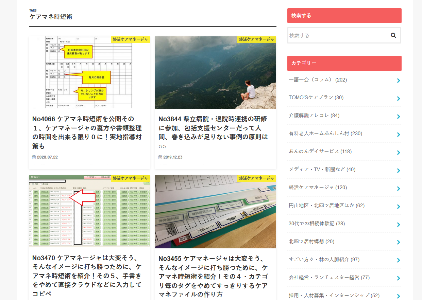This screenshot has width=422, height=300.
Task: Open the No3455 article about ケアマネファイル
Action: [213, 276]
